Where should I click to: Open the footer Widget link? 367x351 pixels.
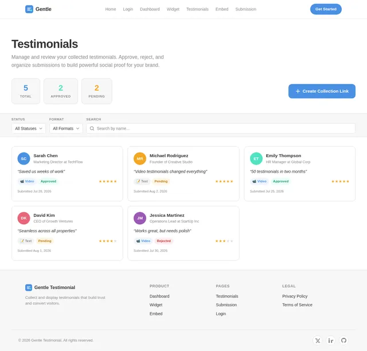click(x=156, y=305)
